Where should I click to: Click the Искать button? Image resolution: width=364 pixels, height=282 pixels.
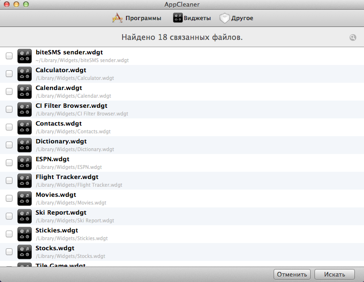coord(335,274)
